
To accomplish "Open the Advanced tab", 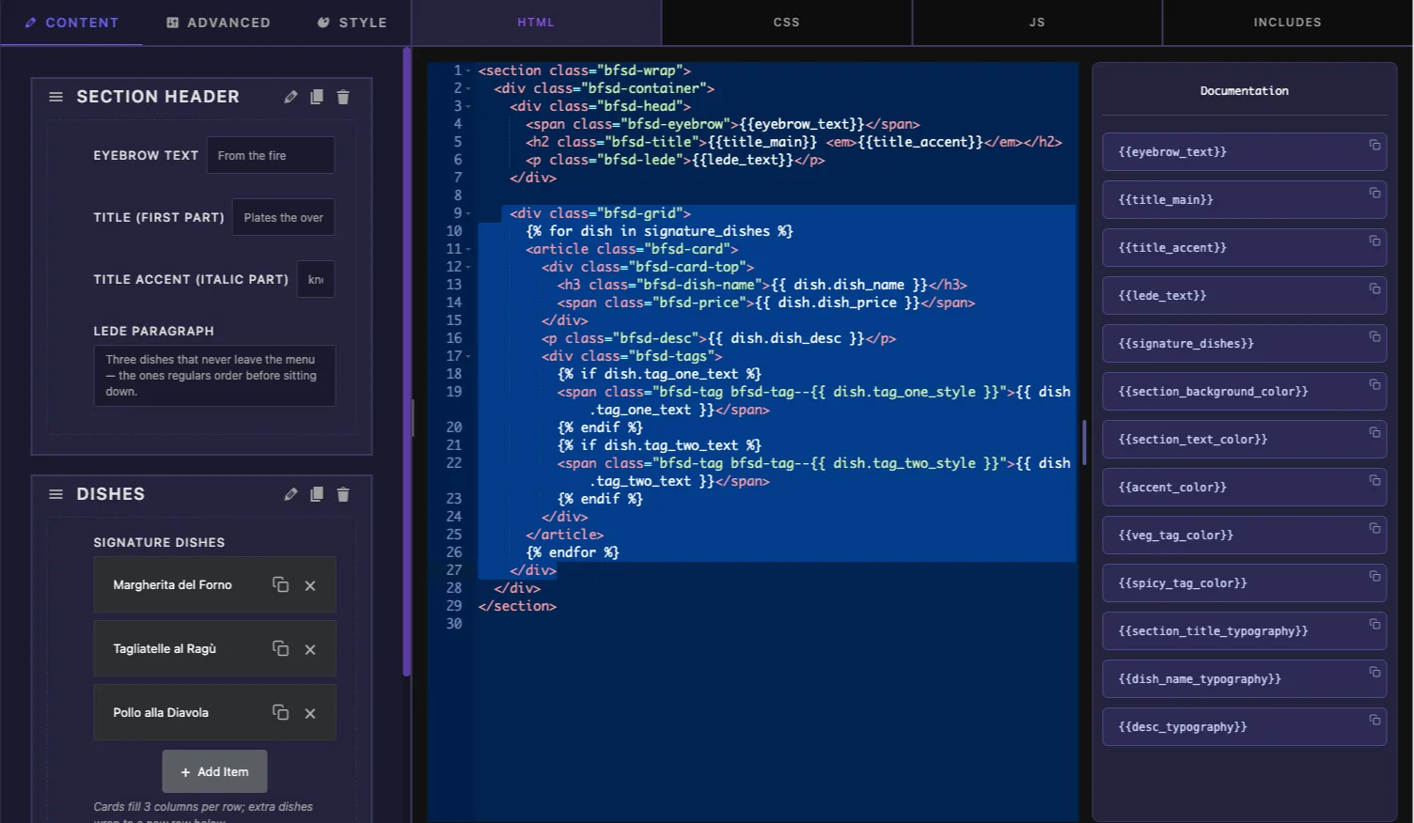I will (x=218, y=23).
